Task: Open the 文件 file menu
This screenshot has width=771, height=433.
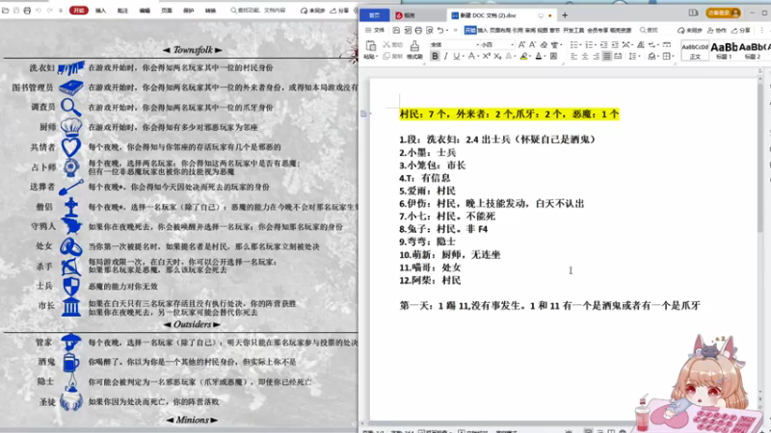Action: tap(375, 31)
